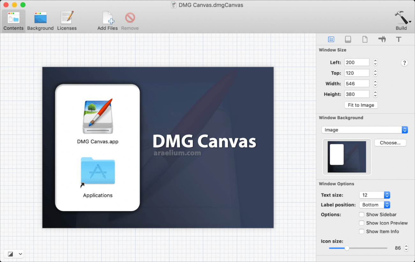
Task: Click the Left field stepper
Action: [375, 63]
